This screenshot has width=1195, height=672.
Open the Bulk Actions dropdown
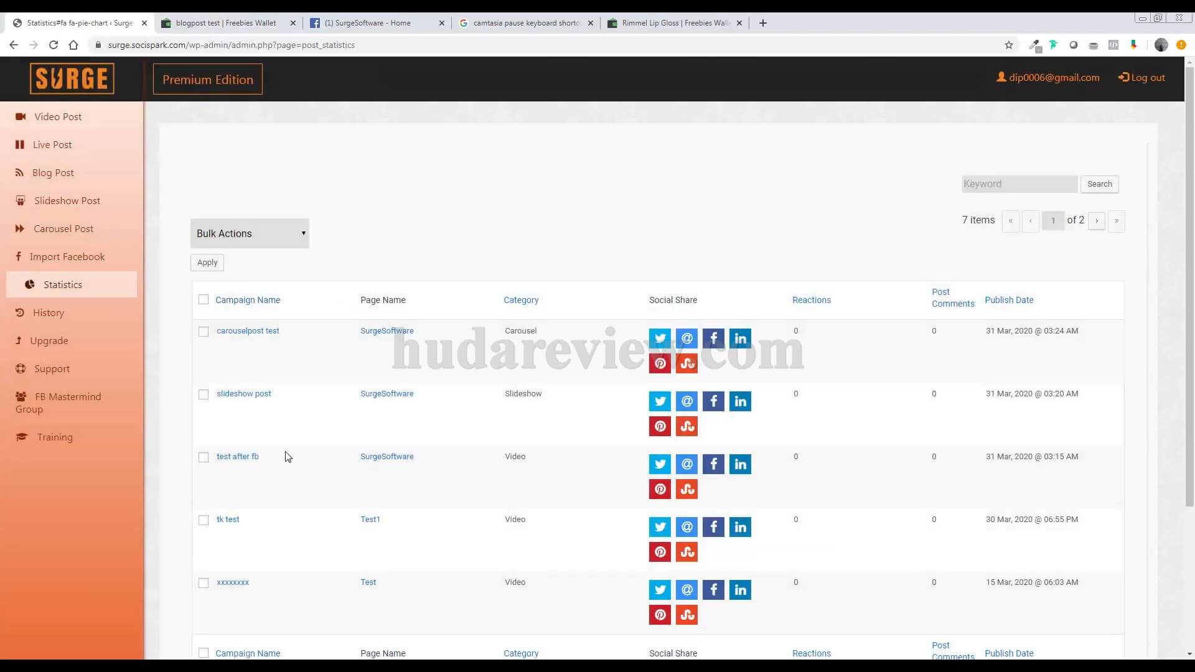249,233
